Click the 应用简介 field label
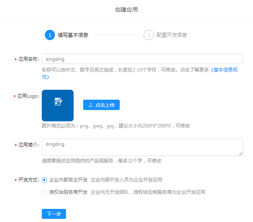 tap(29, 145)
